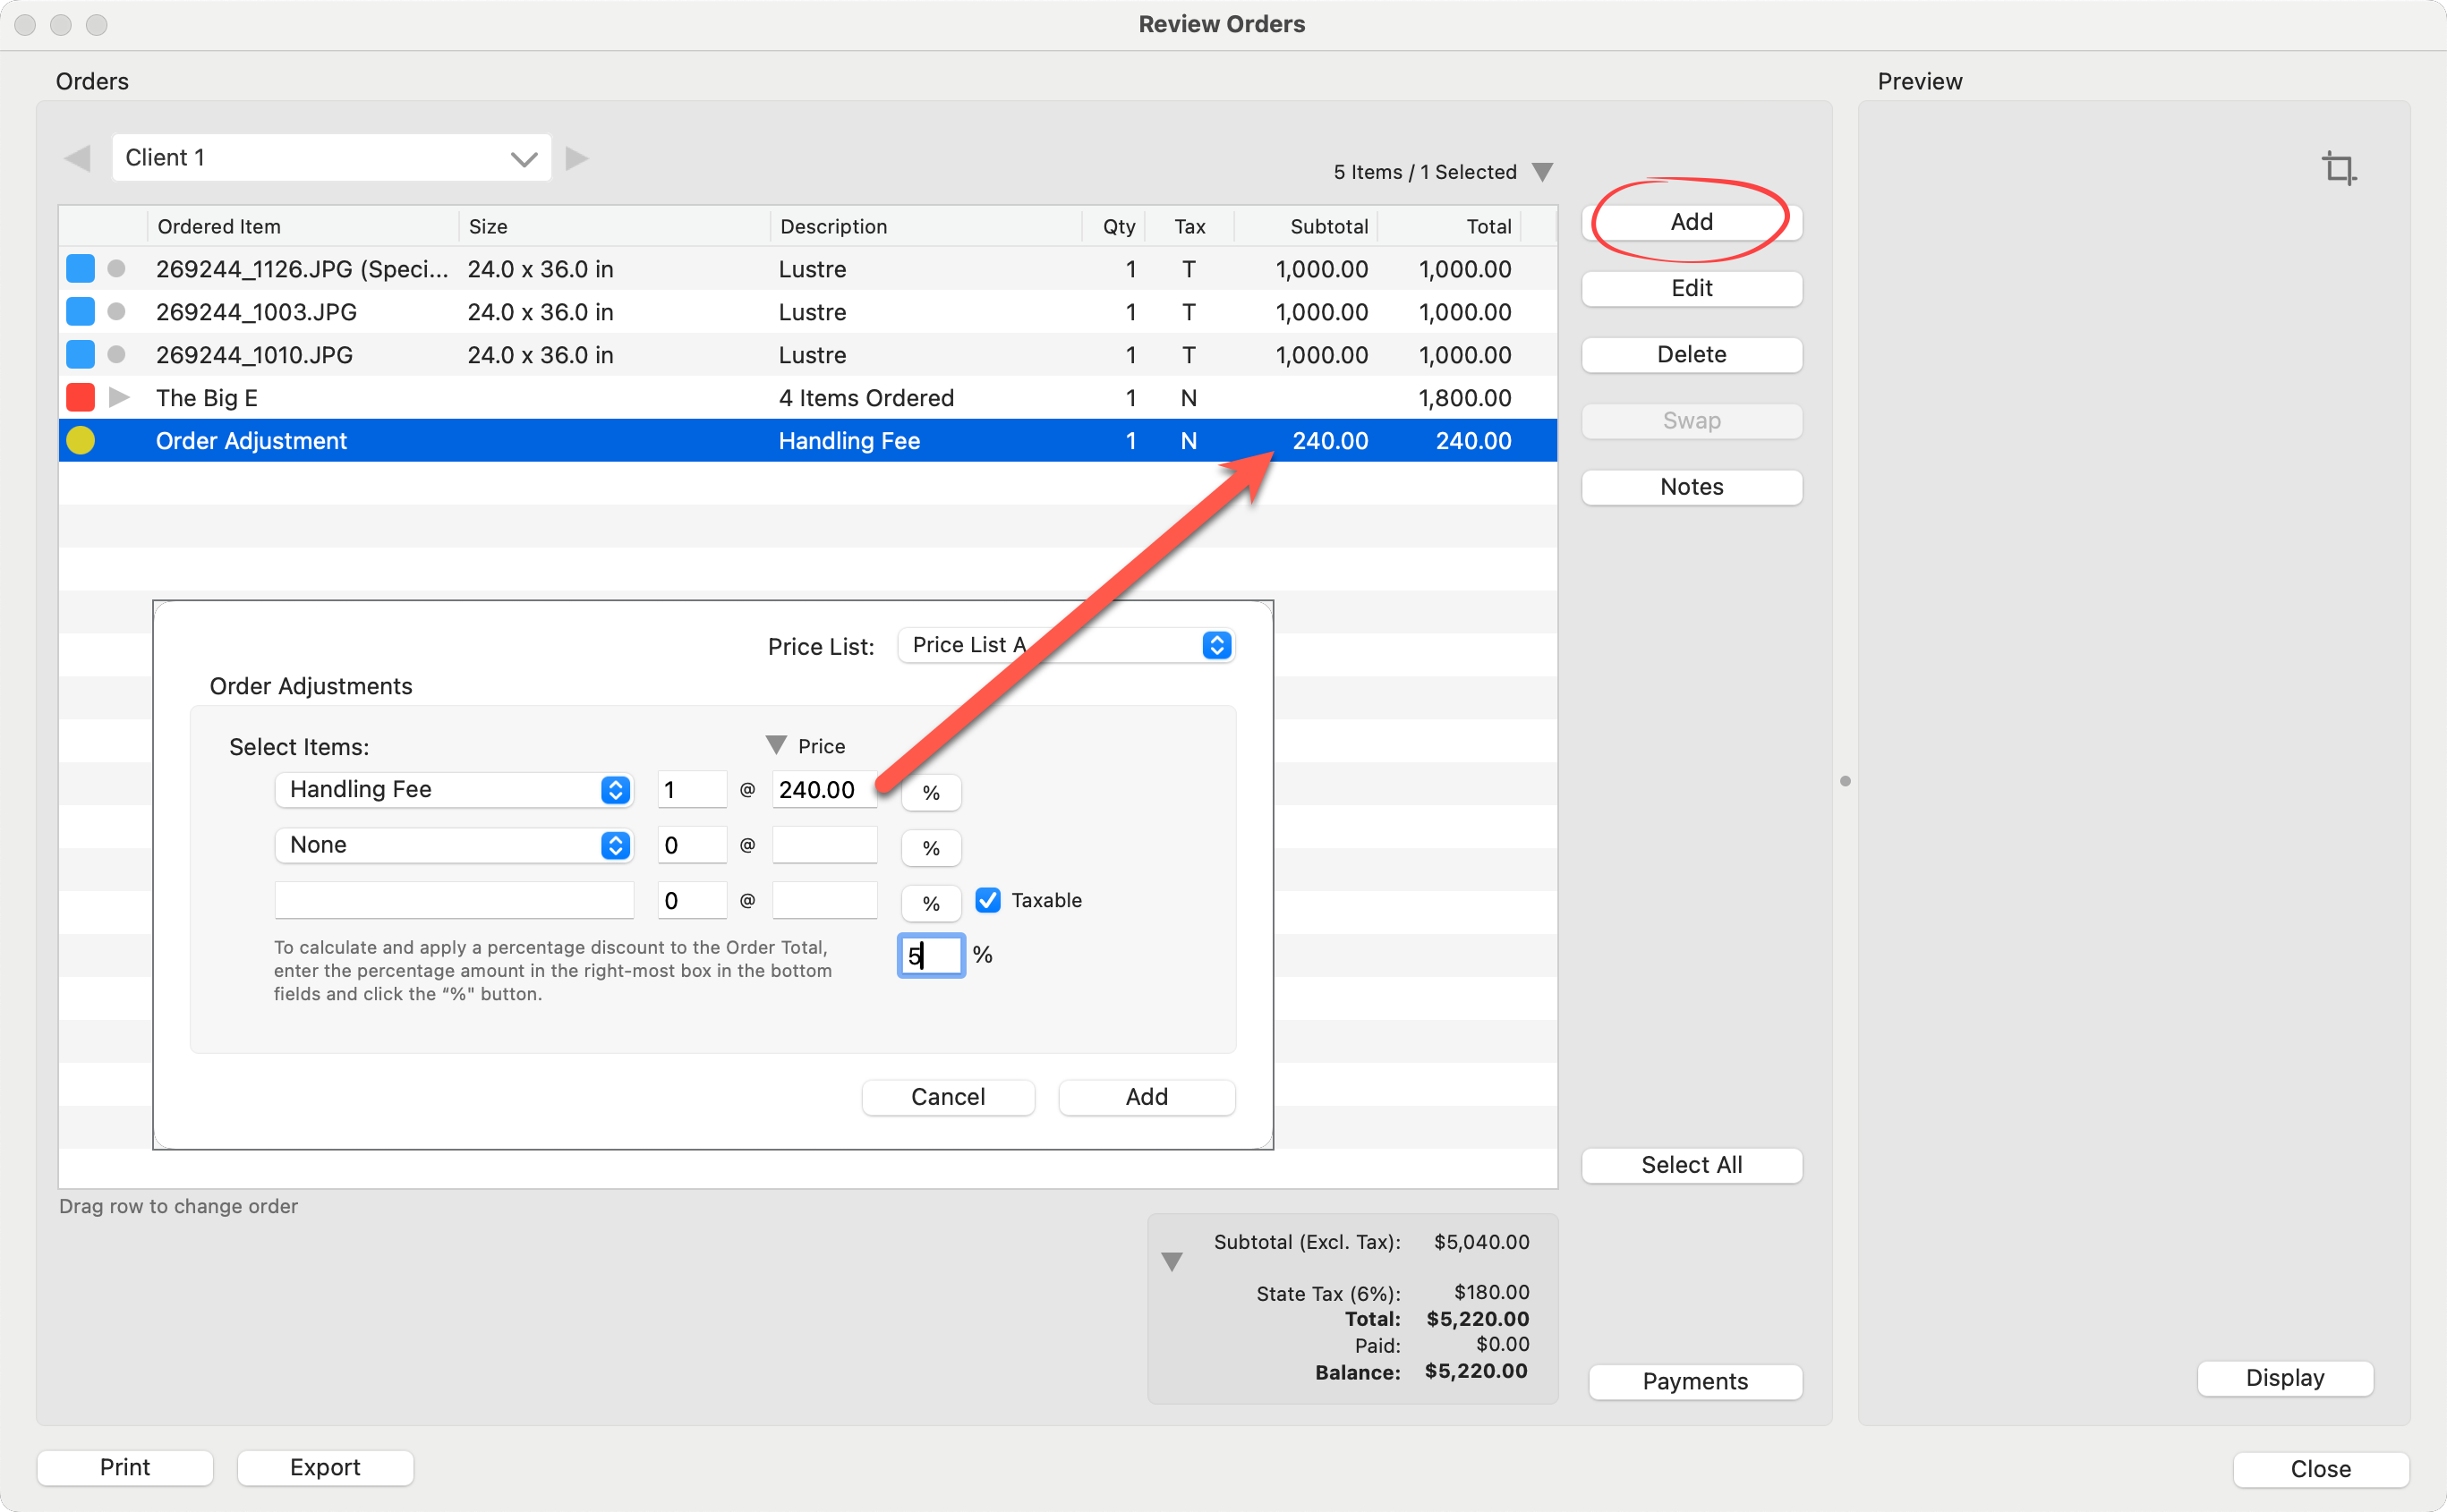Click the crop icon in Preview

(2338, 168)
